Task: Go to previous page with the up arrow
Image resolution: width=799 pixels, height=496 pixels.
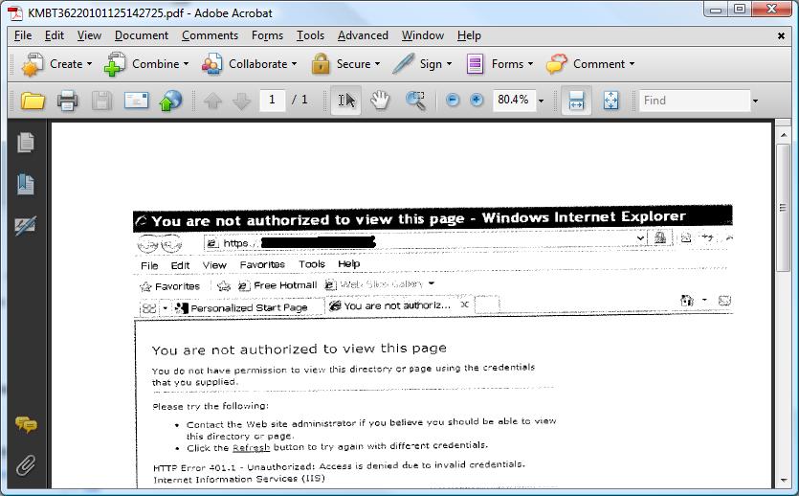Action: 212,101
